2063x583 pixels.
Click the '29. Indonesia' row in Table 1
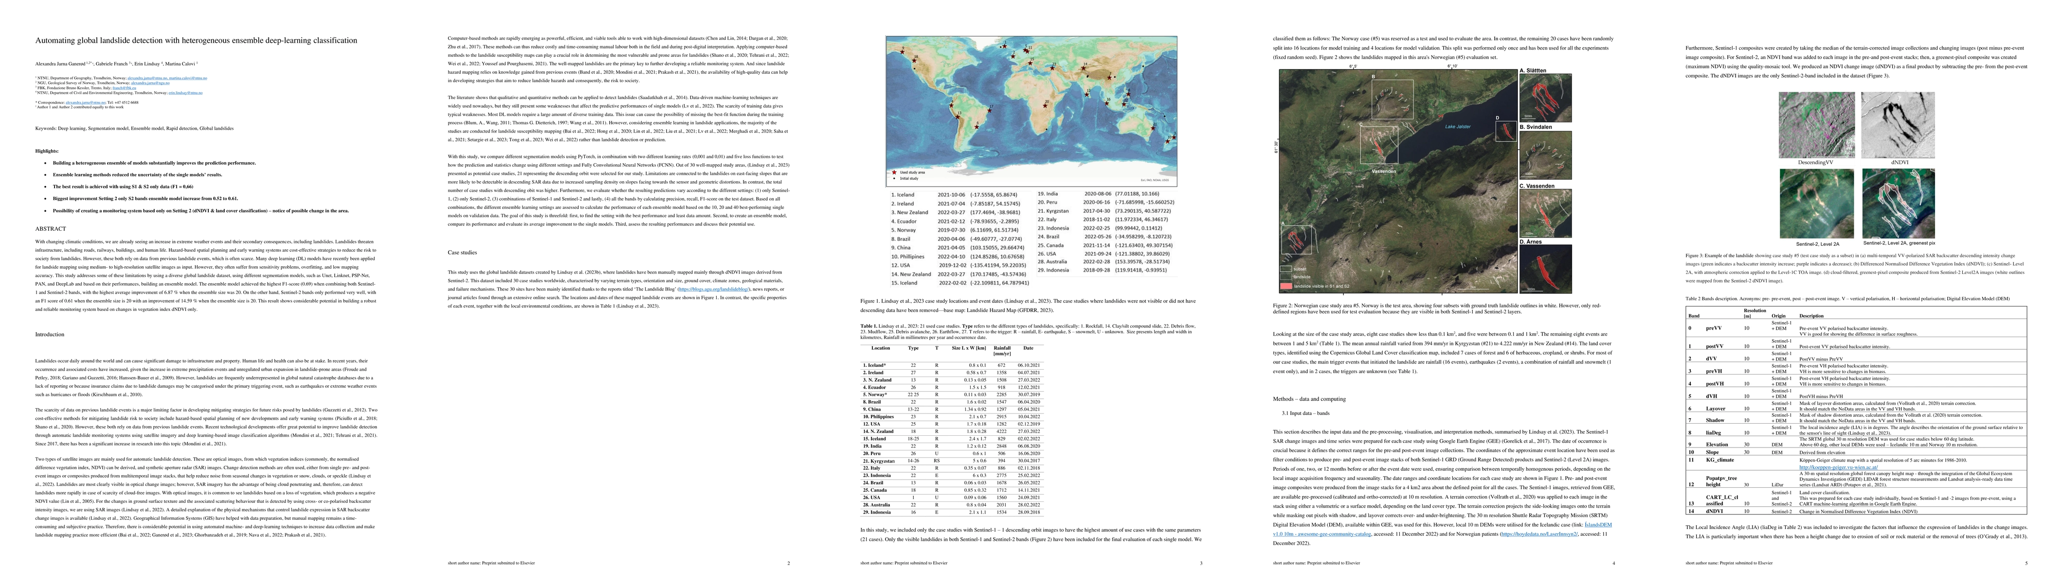tap(952, 513)
